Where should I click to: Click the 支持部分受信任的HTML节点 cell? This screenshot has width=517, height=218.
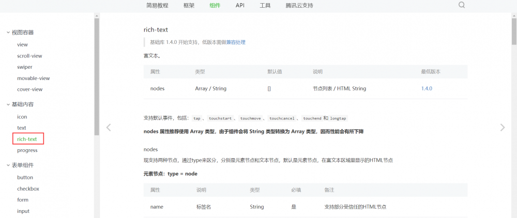tap(356, 207)
